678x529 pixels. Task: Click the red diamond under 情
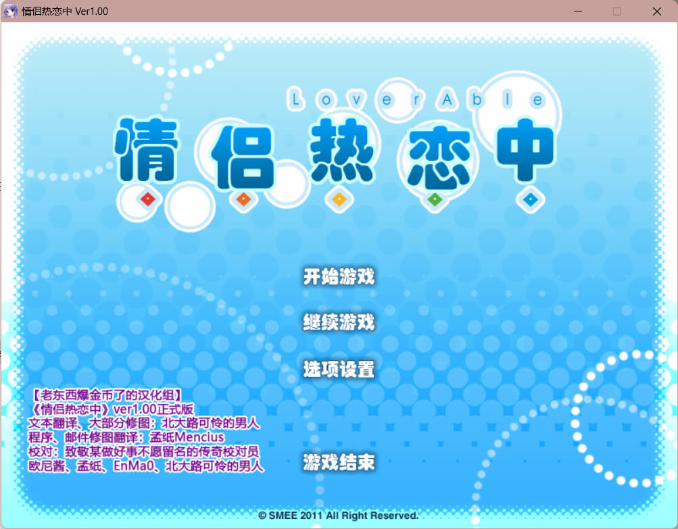(148, 199)
